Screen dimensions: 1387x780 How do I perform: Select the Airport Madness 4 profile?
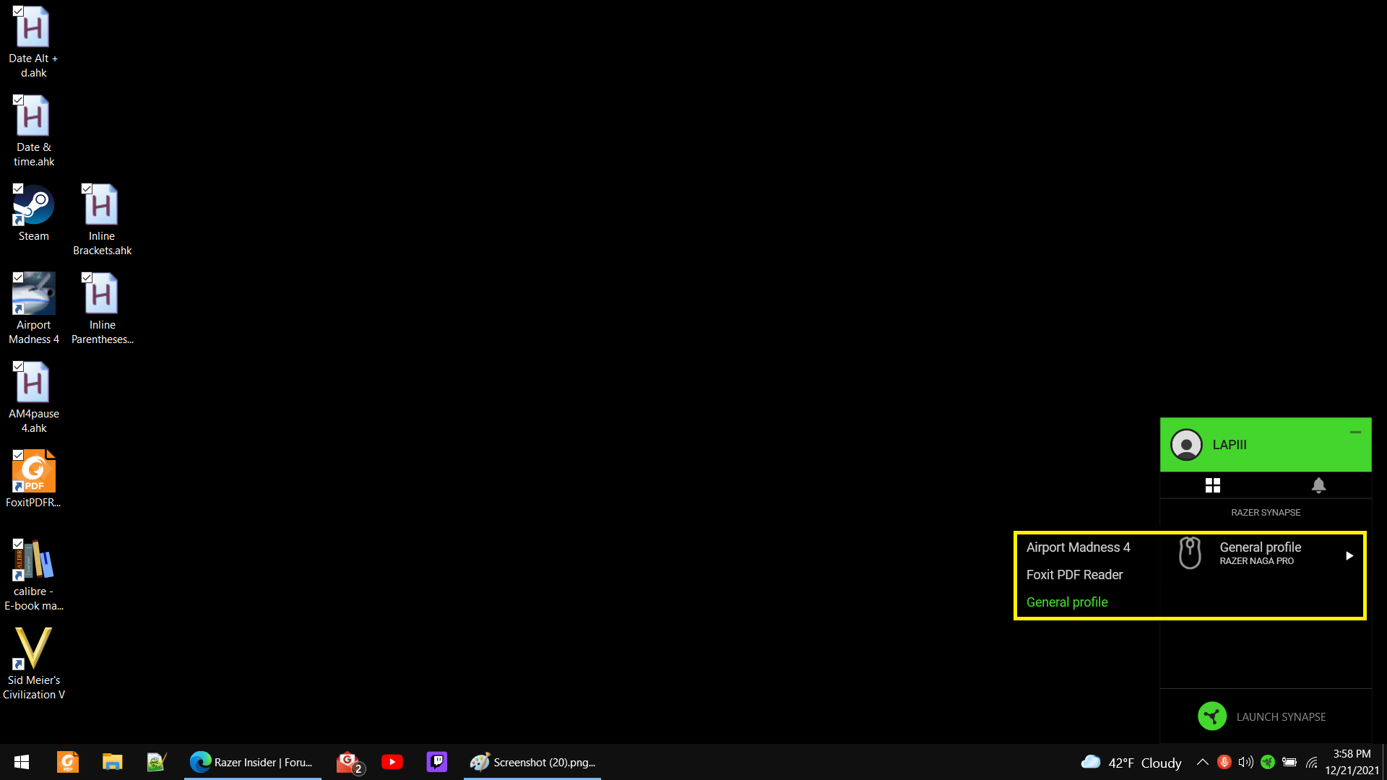click(x=1078, y=547)
